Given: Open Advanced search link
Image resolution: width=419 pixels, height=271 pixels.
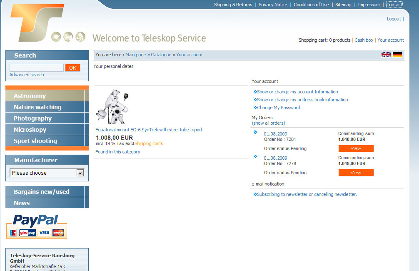Looking at the screenshot, I should coord(27,75).
